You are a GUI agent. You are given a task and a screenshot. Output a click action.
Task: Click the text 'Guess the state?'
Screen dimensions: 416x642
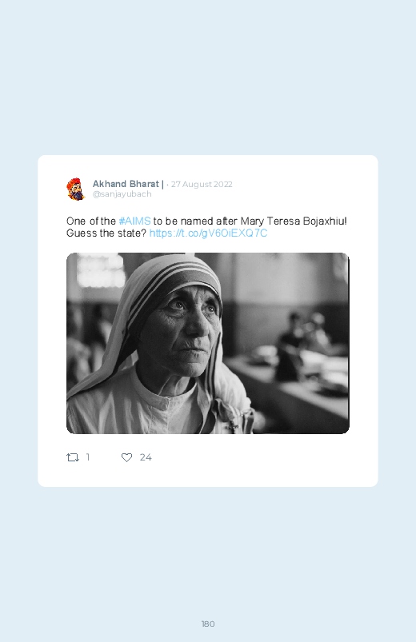[x=106, y=233]
